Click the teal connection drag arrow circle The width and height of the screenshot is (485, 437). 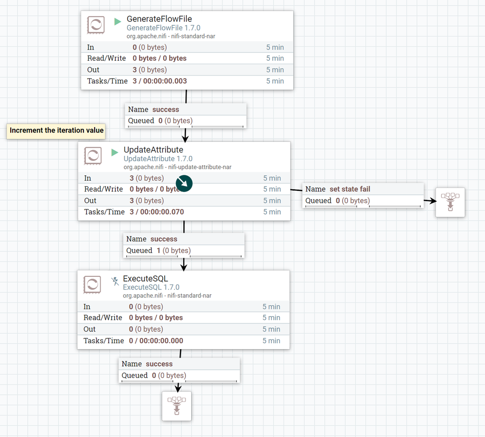[184, 183]
